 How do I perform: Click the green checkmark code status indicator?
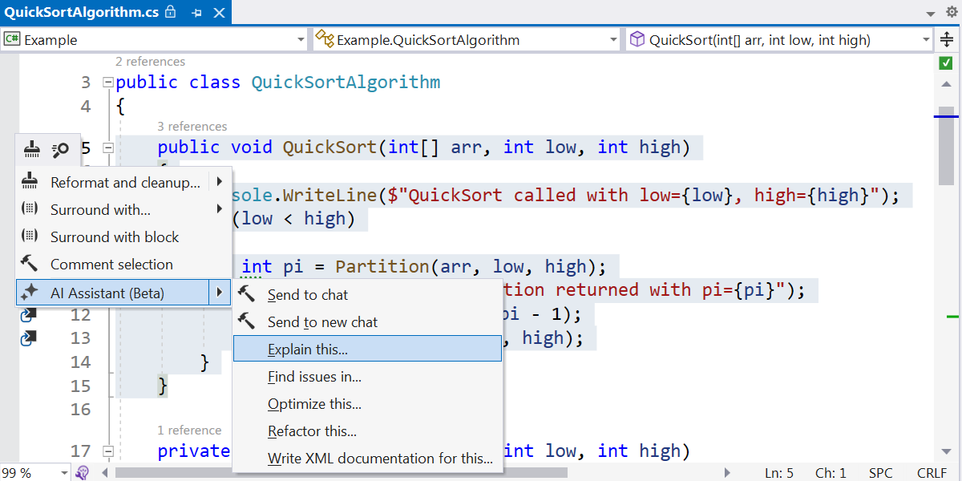pyautogui.click(x=946, y=63)
